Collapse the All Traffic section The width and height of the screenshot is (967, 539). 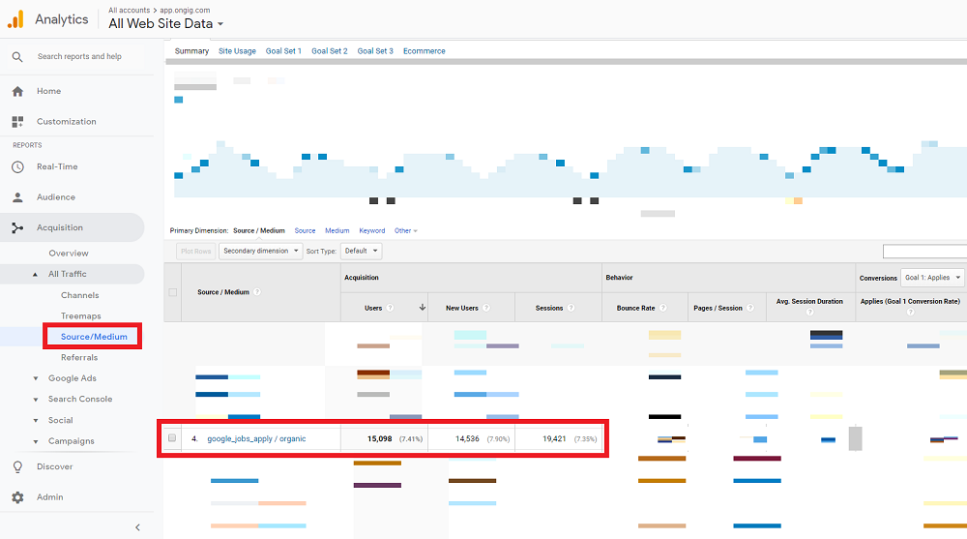point(35,274)
